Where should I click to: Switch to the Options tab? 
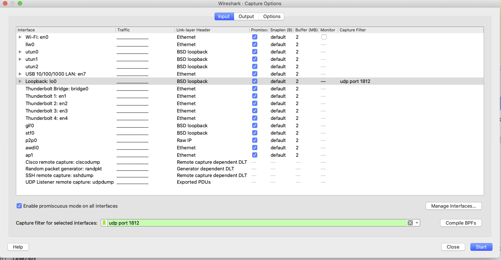click(272, 16)
